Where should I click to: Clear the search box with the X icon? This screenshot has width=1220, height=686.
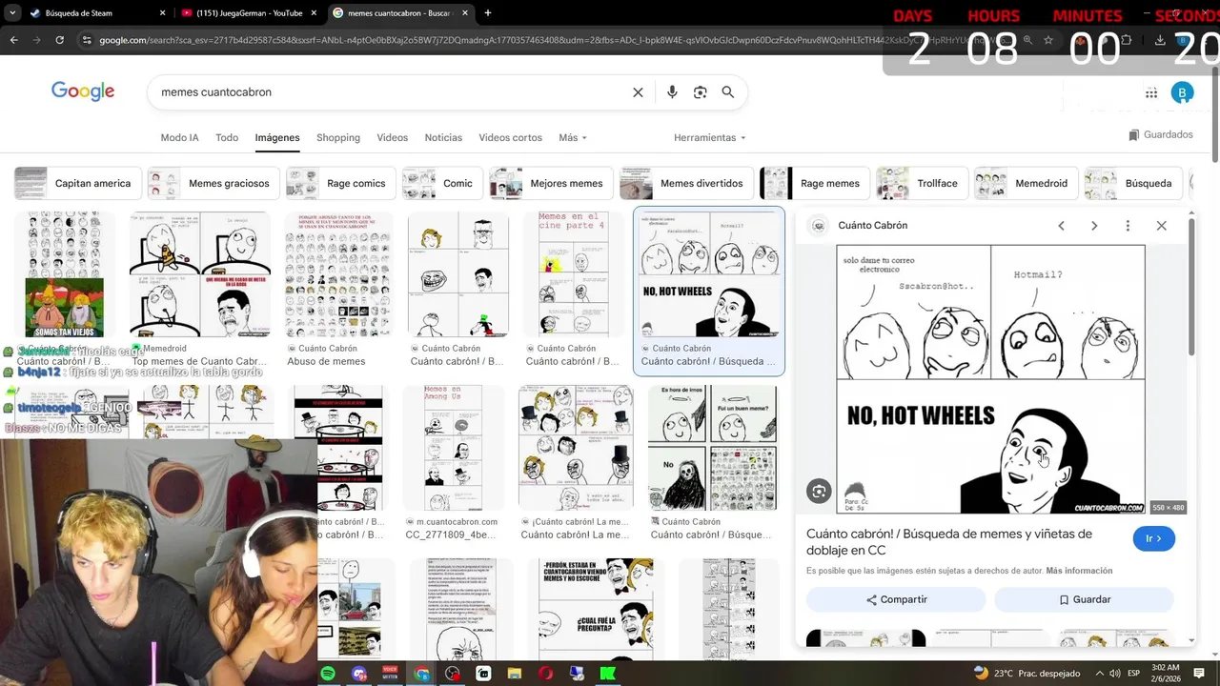(638, 92)
